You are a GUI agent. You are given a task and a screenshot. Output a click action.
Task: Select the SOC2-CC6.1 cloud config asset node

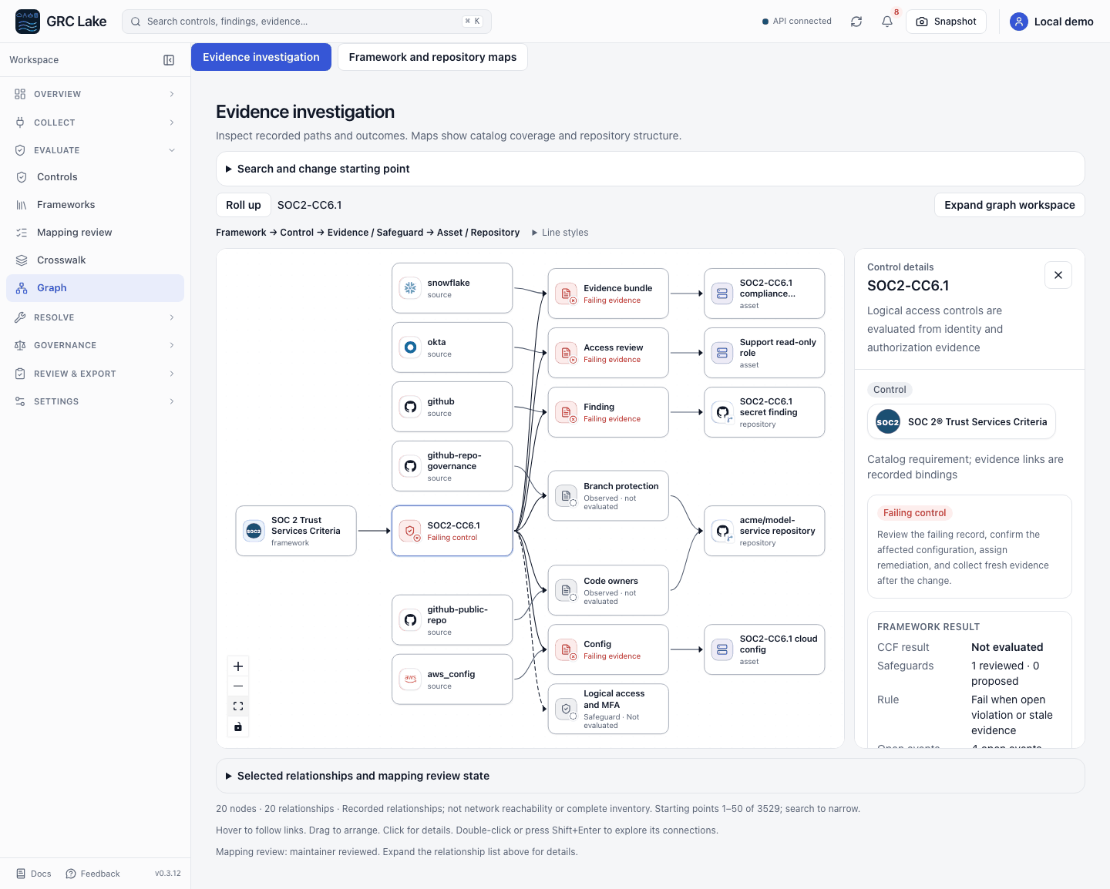[765, 649]
